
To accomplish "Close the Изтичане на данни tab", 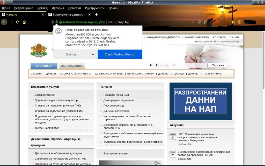I will pyautogui.click(x=89, y=15).
